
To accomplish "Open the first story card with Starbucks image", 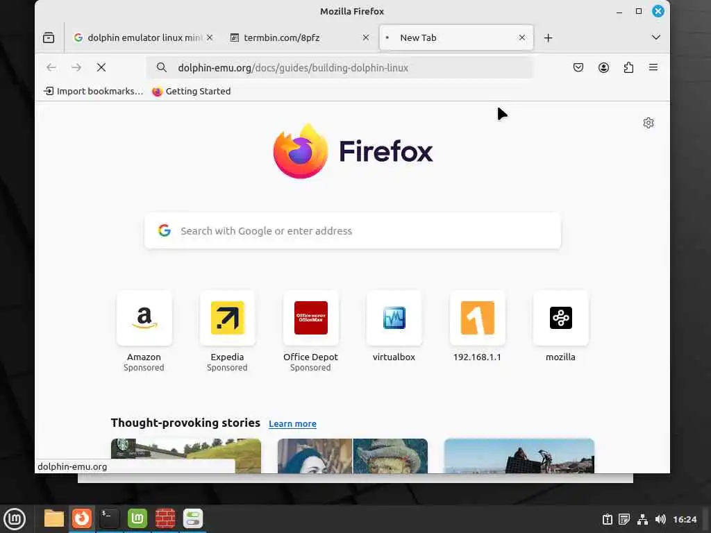I will pyautogui.click(x=186, y=456).
